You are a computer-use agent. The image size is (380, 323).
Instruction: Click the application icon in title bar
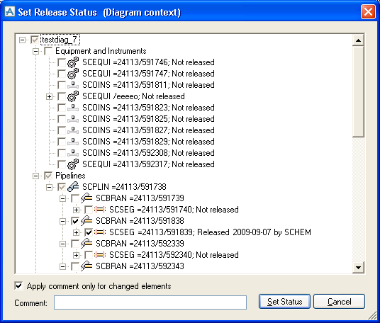(10, 11)
